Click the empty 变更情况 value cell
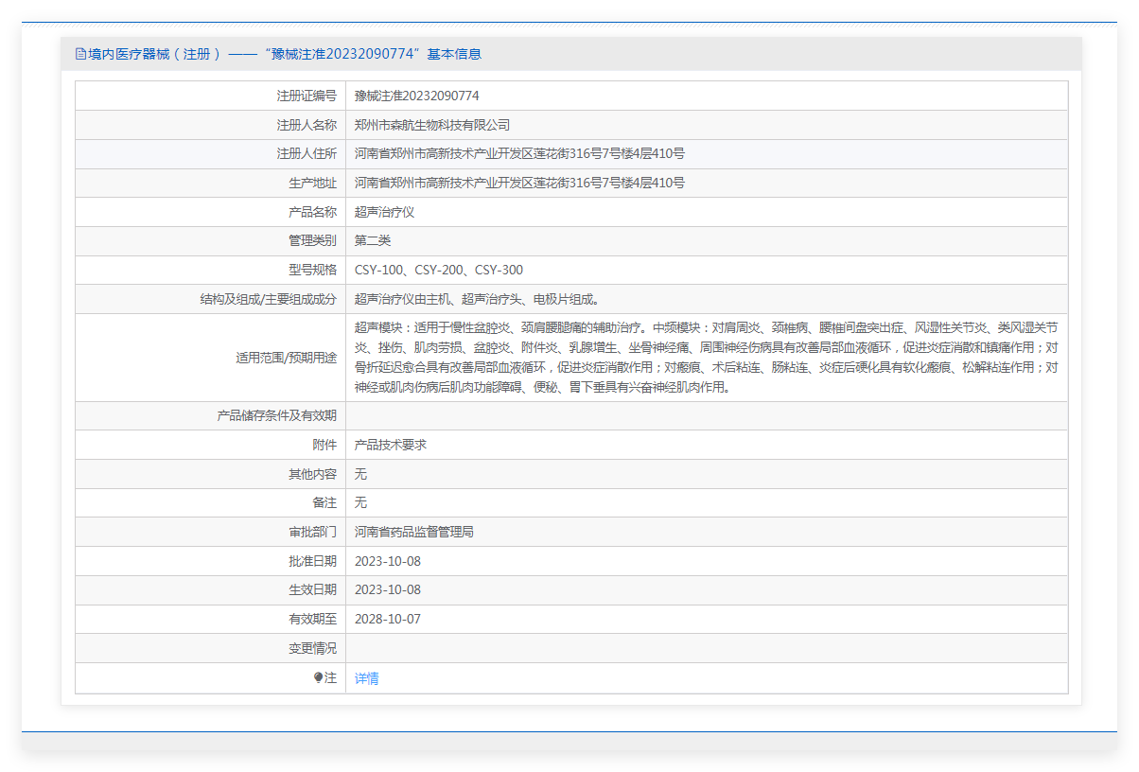The image size is (1139, 772). pyautogui.click(x=707, y=648)
